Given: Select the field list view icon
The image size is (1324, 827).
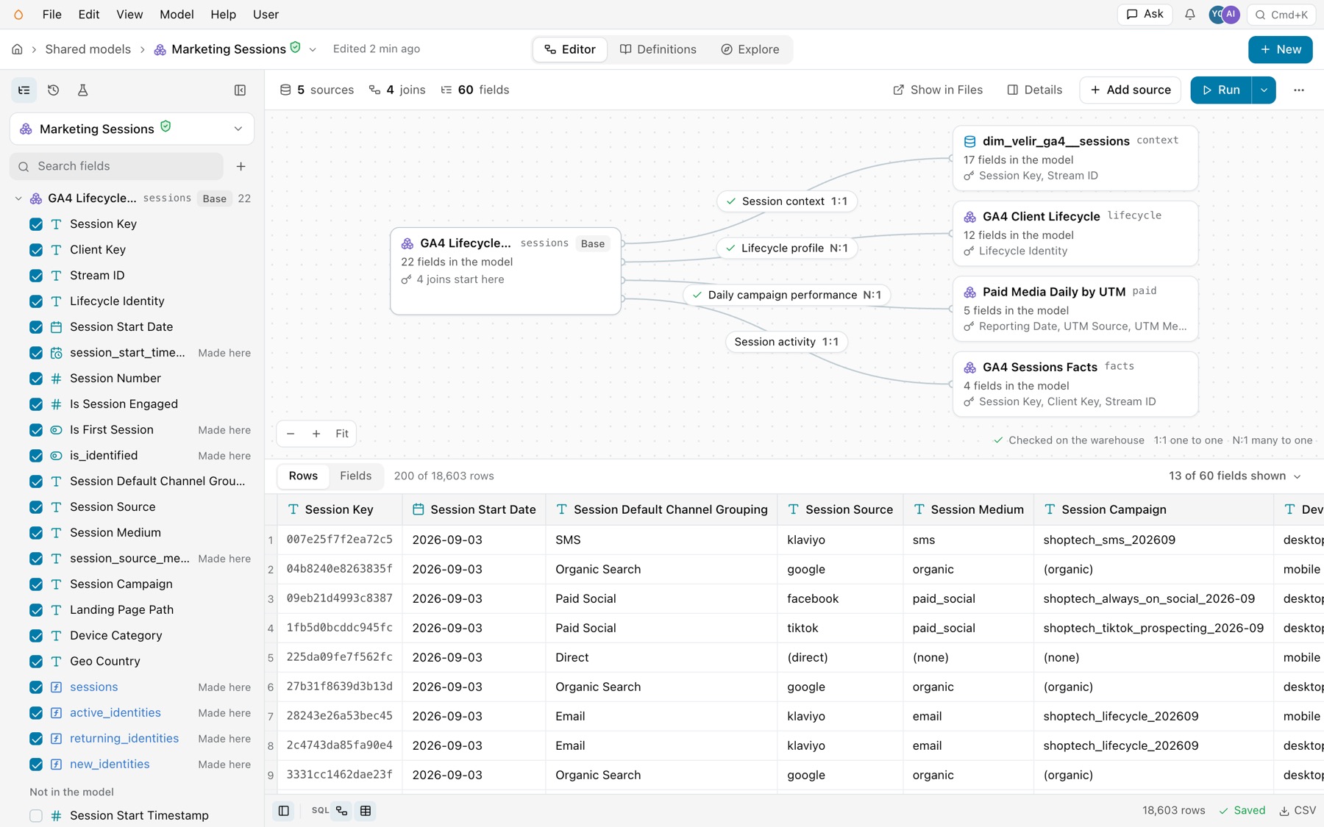Looking at the screenshot, I should [x=24, y=90].
